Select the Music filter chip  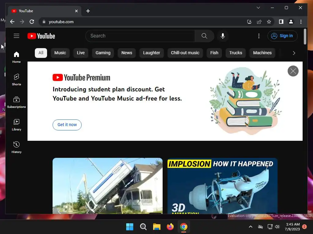pyautogui.click(x=60, y=53)
